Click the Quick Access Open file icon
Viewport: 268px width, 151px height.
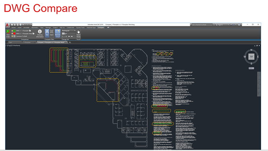15,25
